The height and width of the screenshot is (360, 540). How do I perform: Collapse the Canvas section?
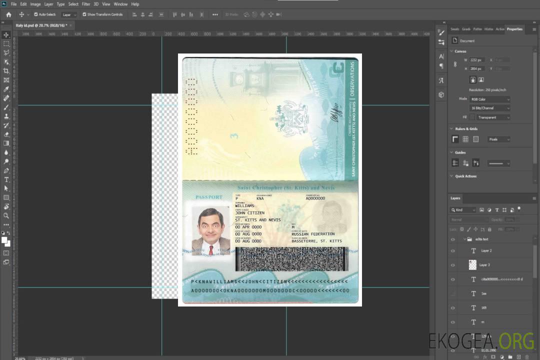pos(451,51)
